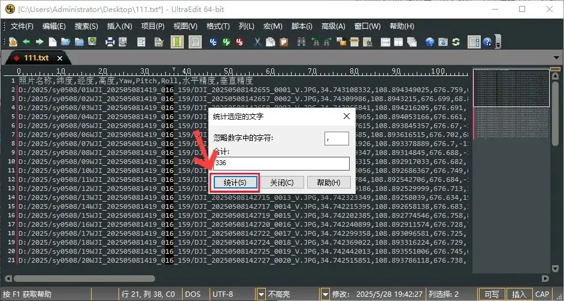The image size is (564, 301).
Task: Launch UltraFinder with green UF icon
Action: 226,42
